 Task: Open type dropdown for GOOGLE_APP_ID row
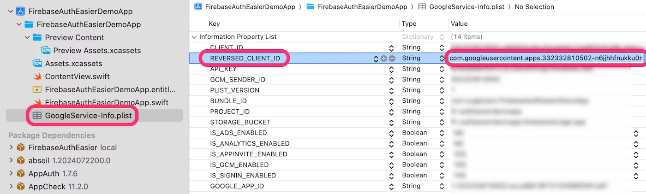pyautogui.click(x=441, y=186)
